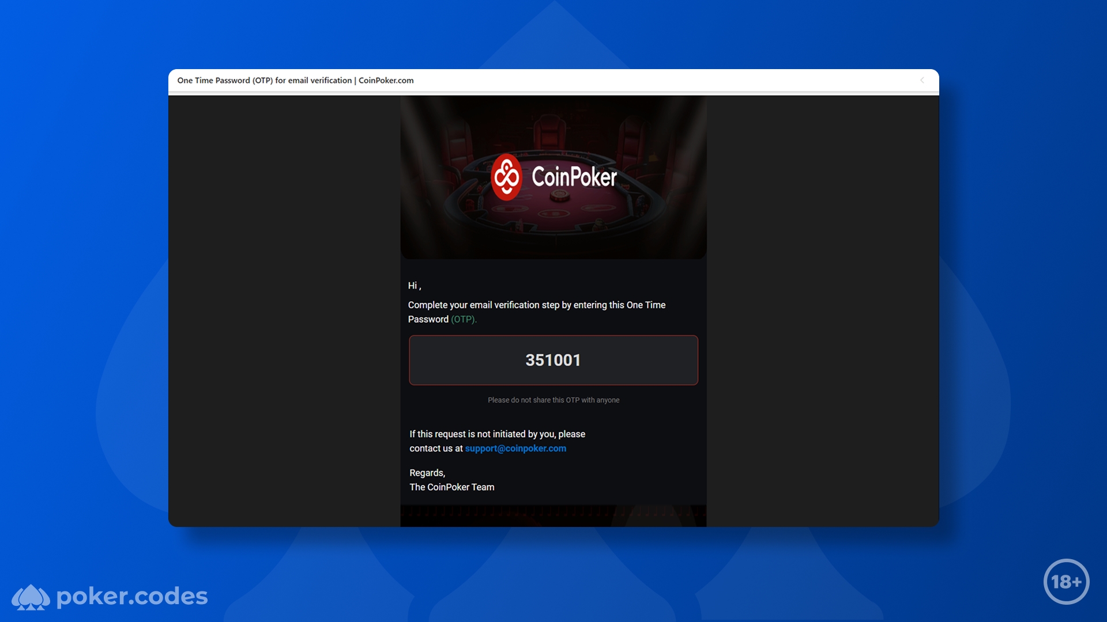Click the dark red footer banner image
The image size is (1107, 622).
553,516
